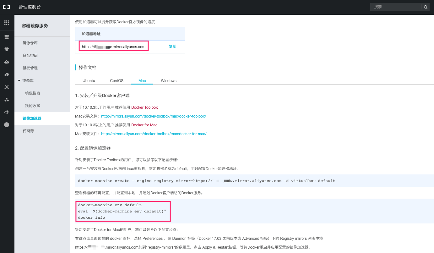Screen dimensions: 434x253
Task: Switch to the Windows tab
Action: (169, 81)
